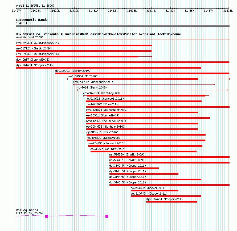Click nsv442666 (McCarroll2008) variant label
Image resolution: width=237 pixels, height=231 pixels.
(x=106, y=121)
